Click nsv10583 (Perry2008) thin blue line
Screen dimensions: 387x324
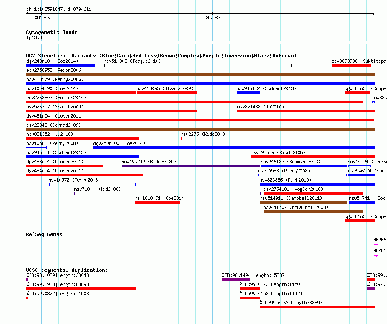(303, 175)
